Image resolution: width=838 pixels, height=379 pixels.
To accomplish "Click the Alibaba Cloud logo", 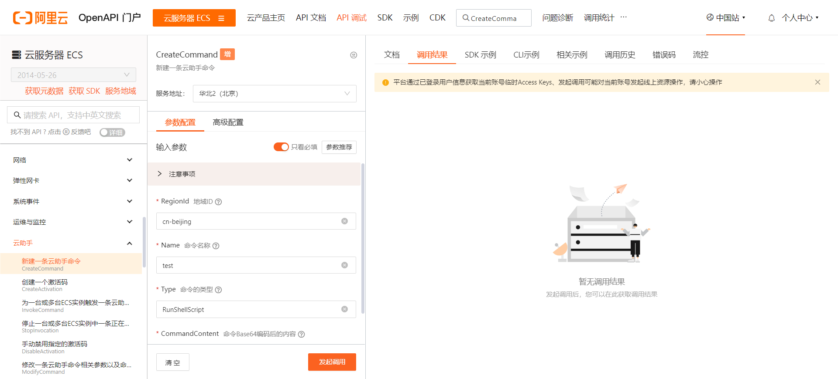I will click(x=40, y=18).
